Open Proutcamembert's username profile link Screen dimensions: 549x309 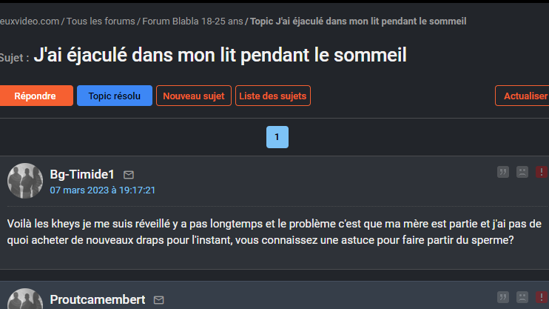pos(98,299)
